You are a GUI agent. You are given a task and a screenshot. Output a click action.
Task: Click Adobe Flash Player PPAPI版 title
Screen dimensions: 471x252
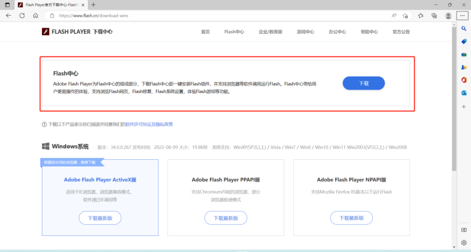point(225,180)
